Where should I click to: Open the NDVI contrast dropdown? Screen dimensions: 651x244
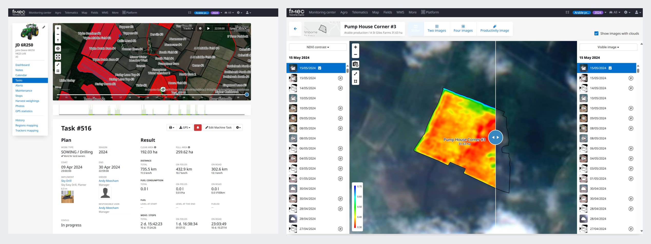318,47
